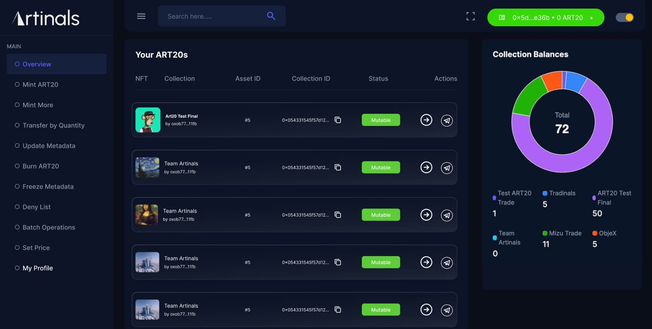The width and height of the screenshot is (652, 329).
Task: Click the Collection column header
Action: point(179,78)
